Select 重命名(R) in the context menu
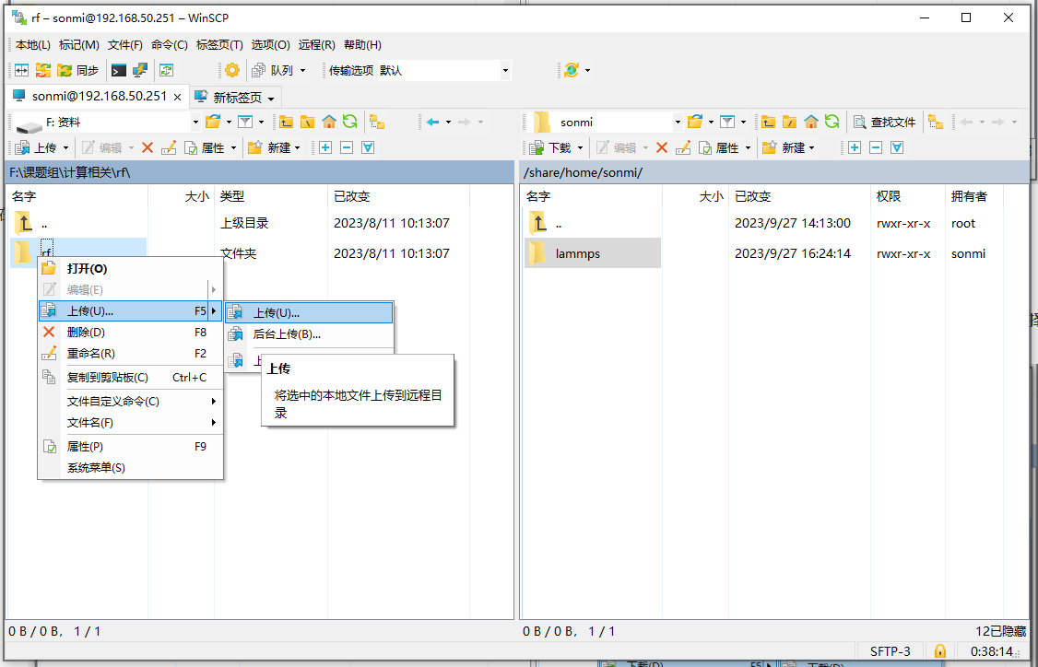This screenshot has height=667, width=1038. (x=130, y=354)
